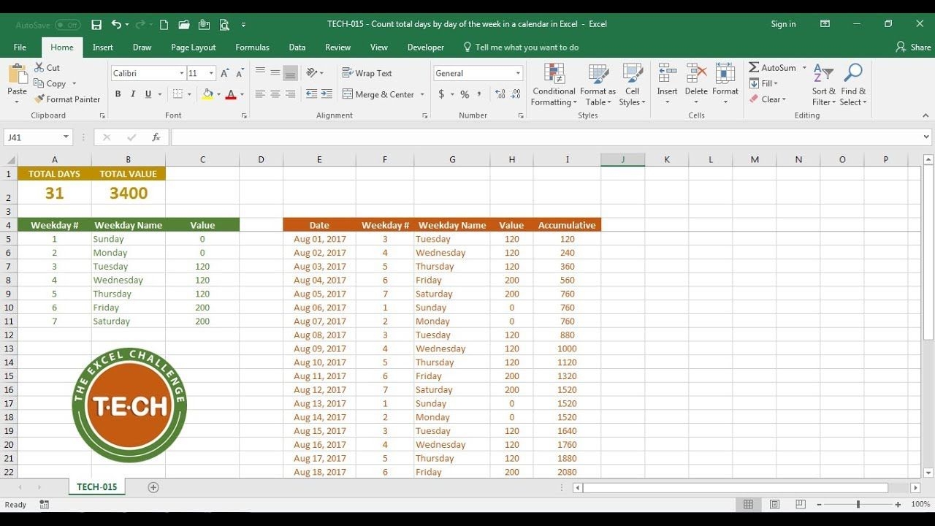
Task: Toggle Underline formatting
Action: (x=148, y=94)
